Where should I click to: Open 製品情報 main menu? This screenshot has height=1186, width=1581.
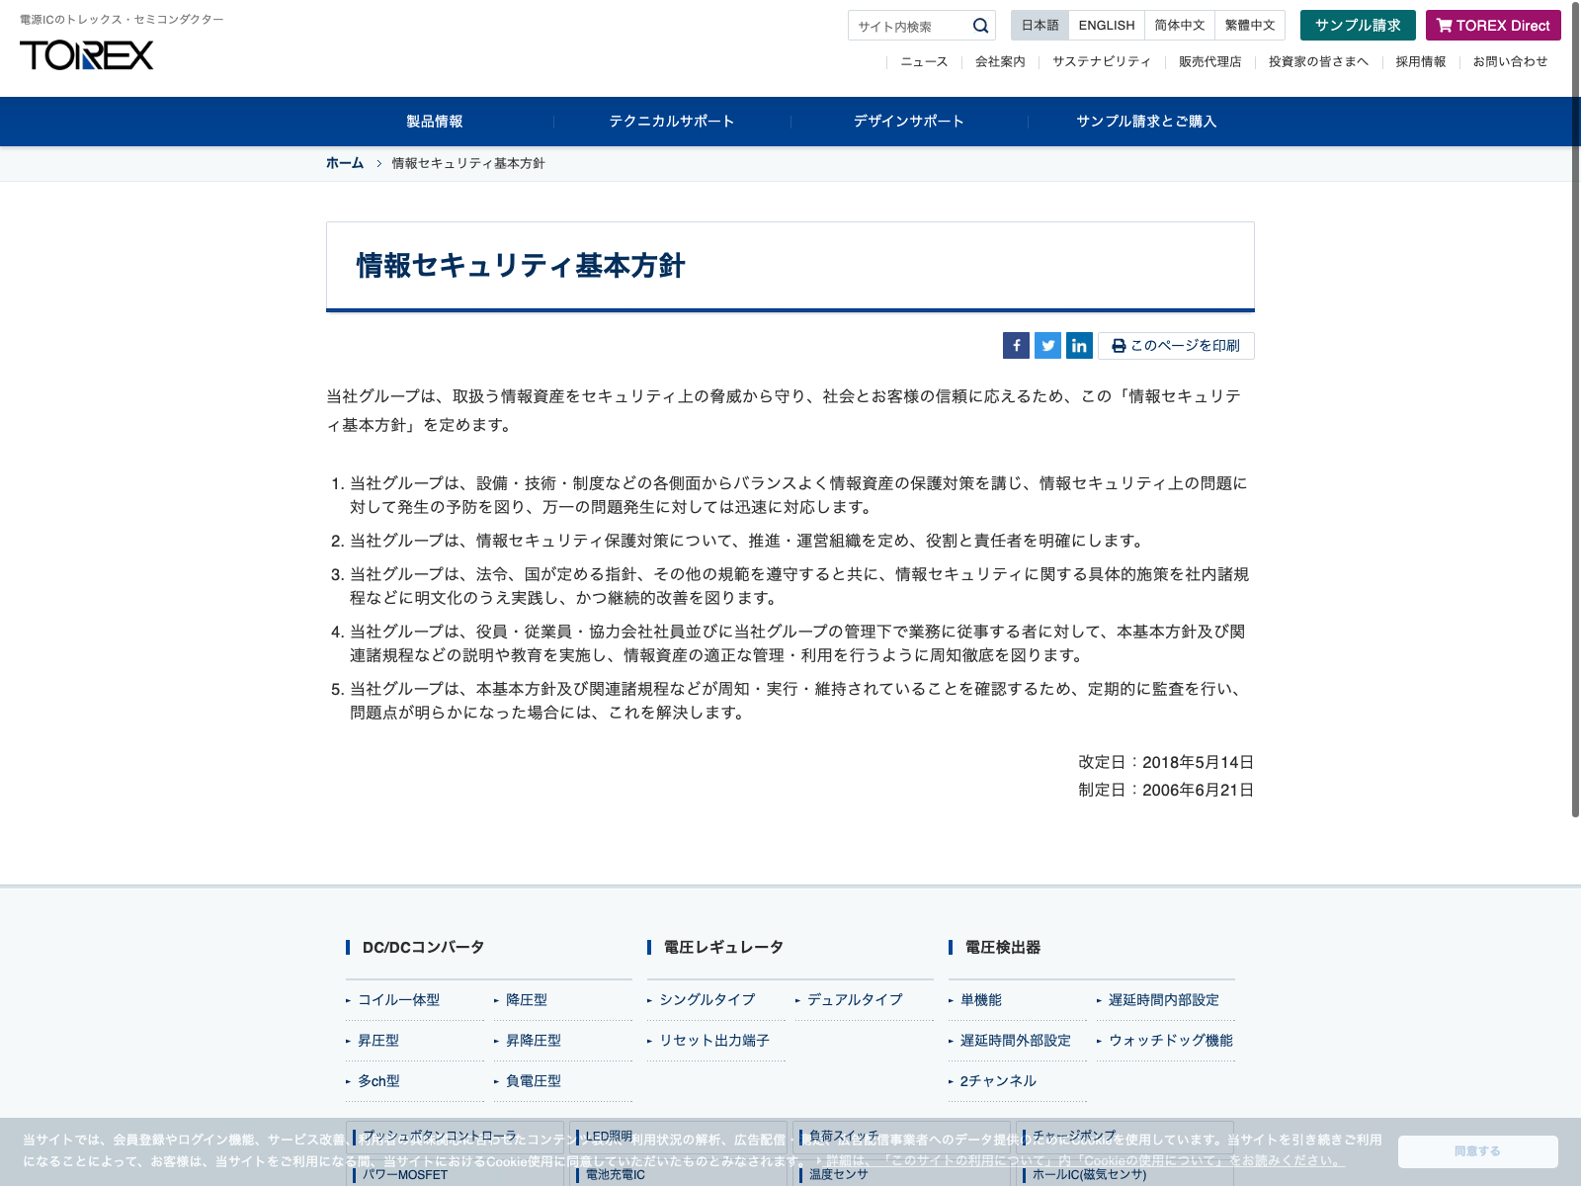click(435, 122)
